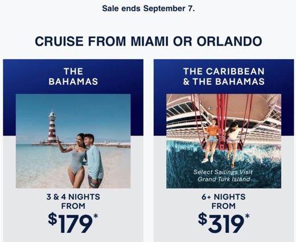
Task: Select the $319 Caribbean price
Action: (x=224, y=223)
